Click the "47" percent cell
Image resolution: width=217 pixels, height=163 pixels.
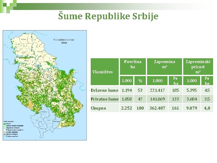click(140, 99)
